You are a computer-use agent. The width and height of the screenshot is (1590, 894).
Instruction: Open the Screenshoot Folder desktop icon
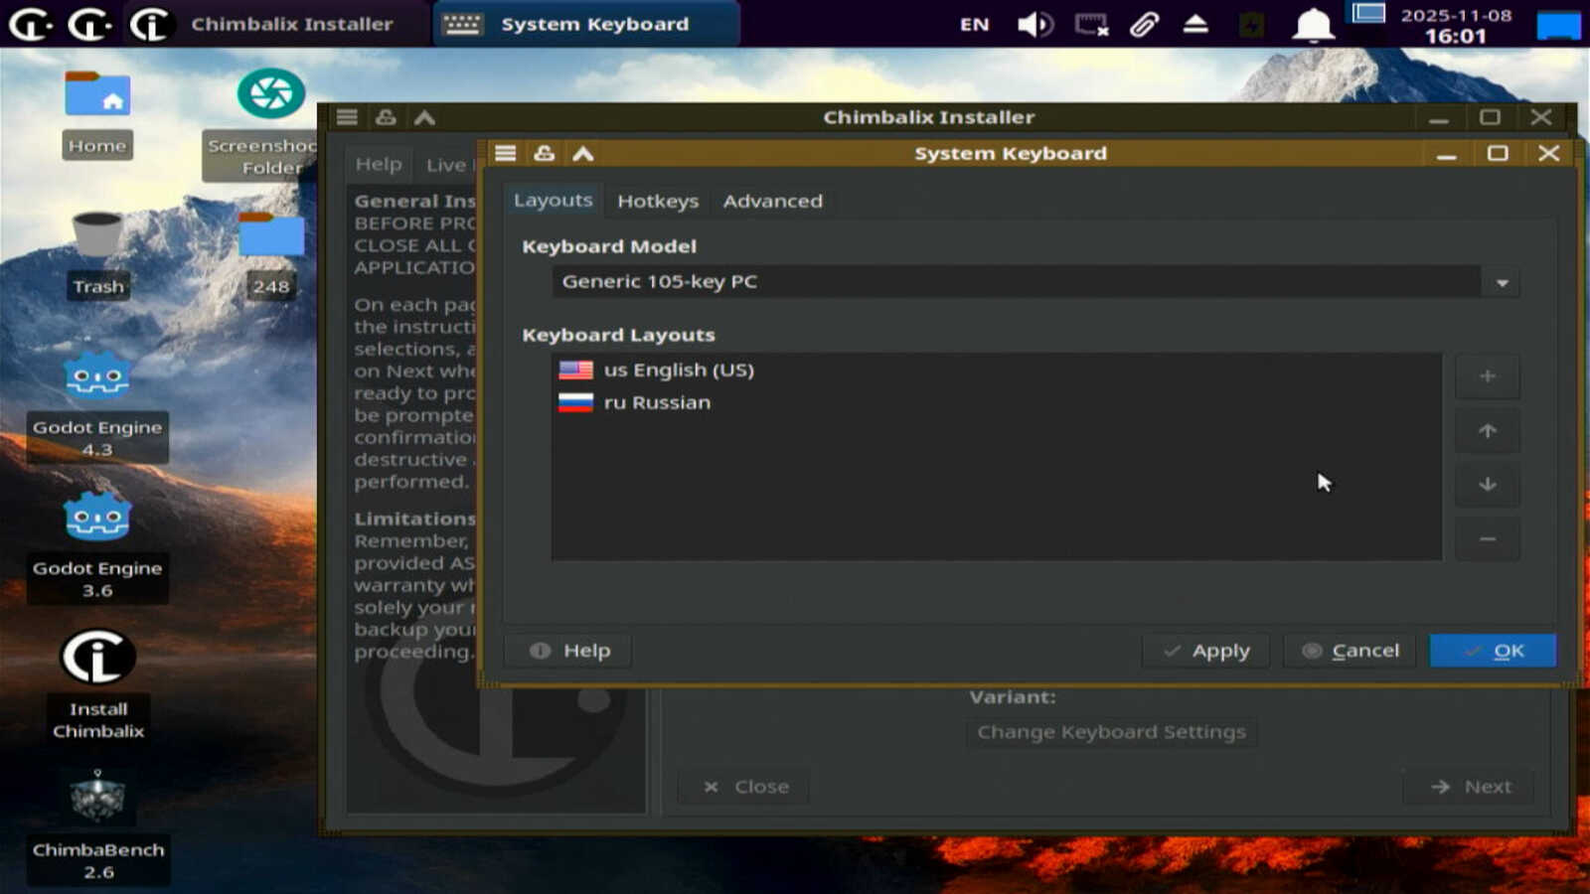tap(270, 123)
